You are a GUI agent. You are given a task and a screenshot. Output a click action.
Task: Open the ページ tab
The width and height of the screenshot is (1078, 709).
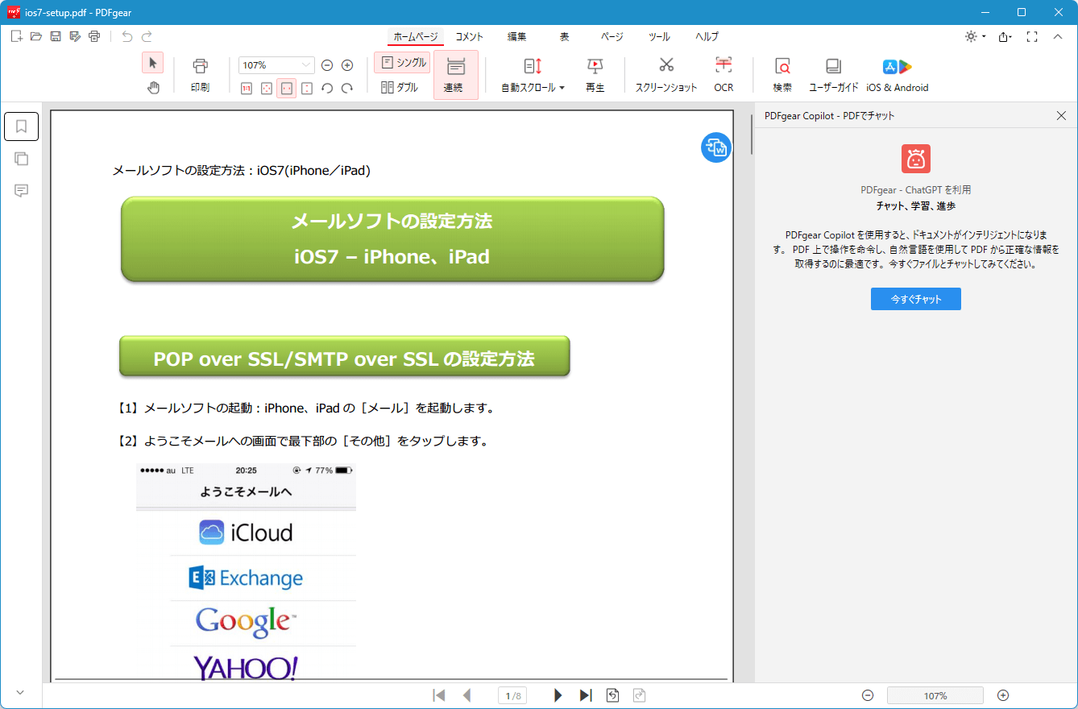tap(612, 37)
